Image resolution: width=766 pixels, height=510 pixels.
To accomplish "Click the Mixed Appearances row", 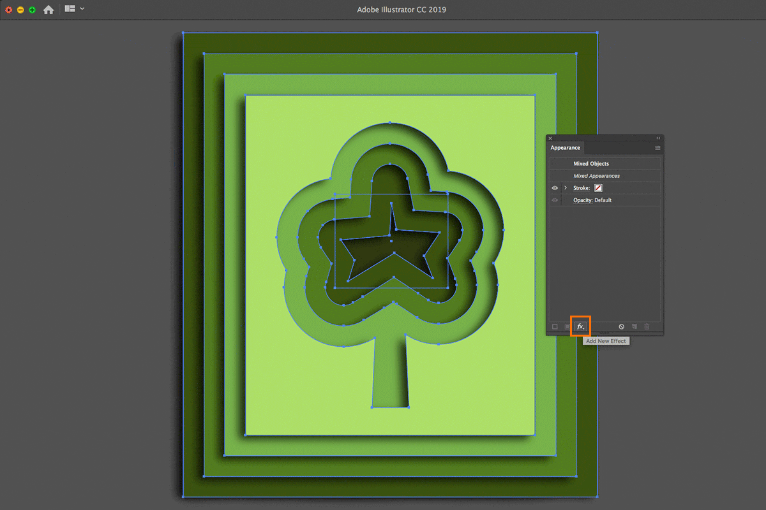I will point(605,176).
